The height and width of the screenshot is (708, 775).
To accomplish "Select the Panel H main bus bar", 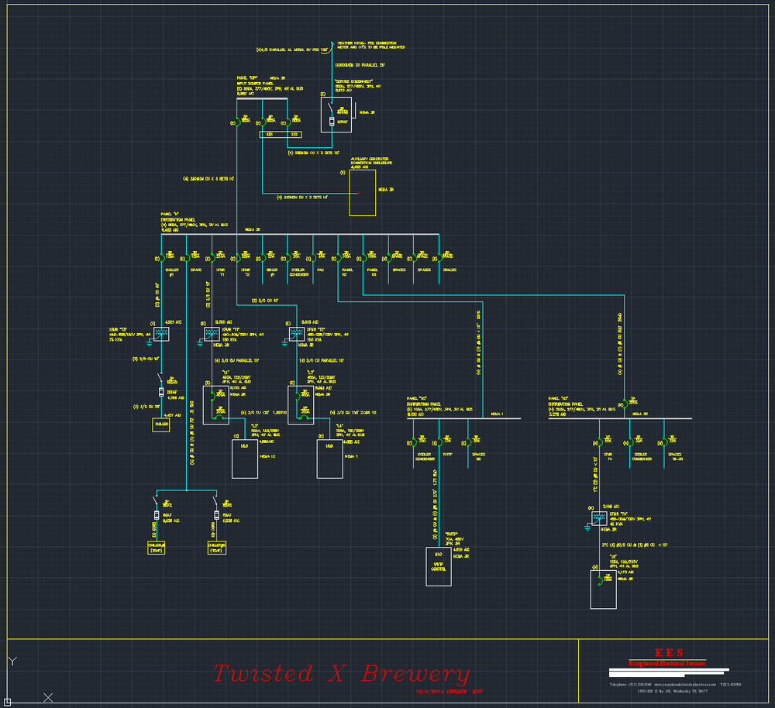I will pyautogui.click(x=300, y=234).
